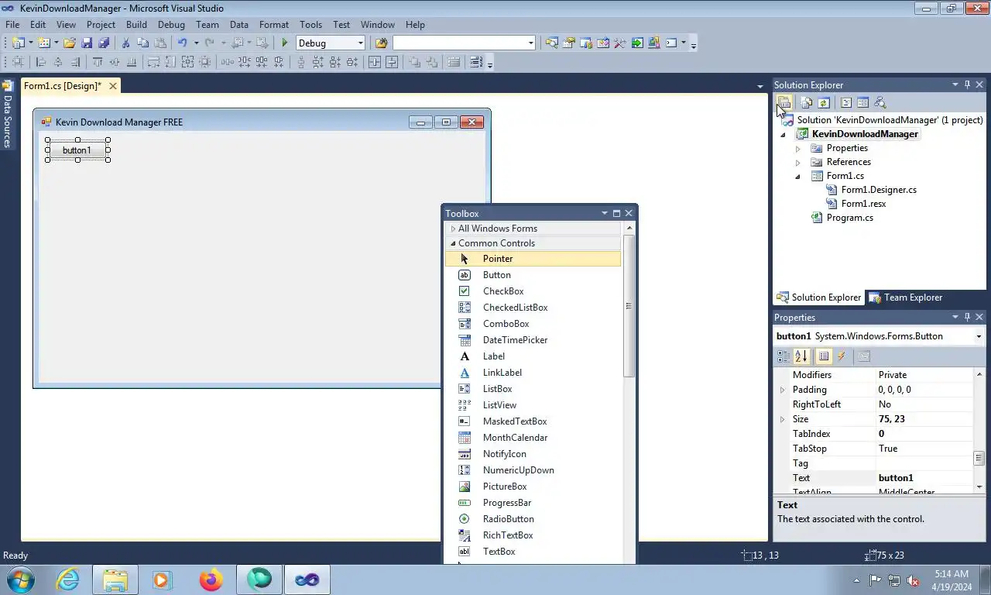
Task: Start debugging with the green play icon
Action: pyautogui.click(x=285, y=43)
